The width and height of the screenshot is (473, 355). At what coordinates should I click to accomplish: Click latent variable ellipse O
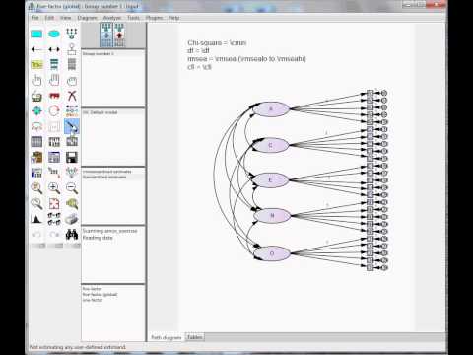pyautogui.click(x=272, y=253)
